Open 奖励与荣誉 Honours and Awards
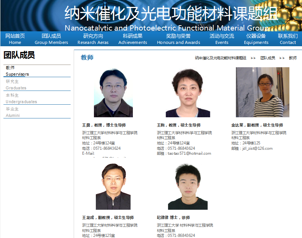Image resolution: width=302 pixels, height=238 pixels. (178, 39)
